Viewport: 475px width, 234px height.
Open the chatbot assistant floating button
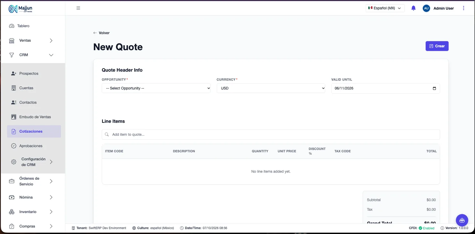(462, 220)
